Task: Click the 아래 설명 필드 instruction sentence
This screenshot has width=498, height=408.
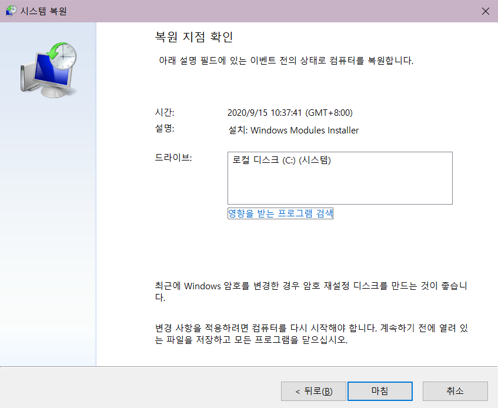Action: [x=286, y=61]
